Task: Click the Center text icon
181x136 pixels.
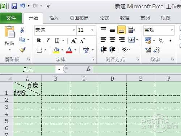Action: 113,40
